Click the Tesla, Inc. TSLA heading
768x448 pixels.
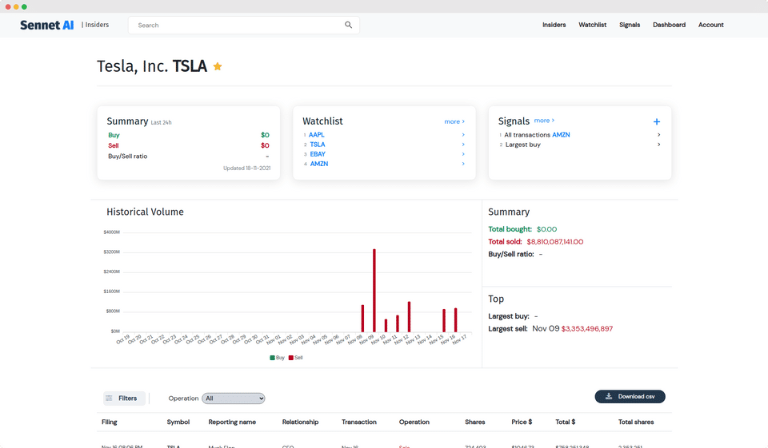pyautogui.click(x=152, y=66)
